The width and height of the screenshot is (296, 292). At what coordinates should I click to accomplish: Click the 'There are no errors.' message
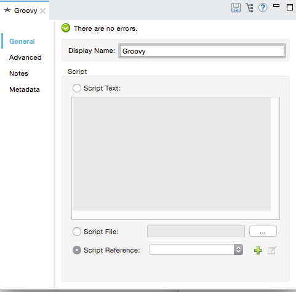(x=105, y=28)
